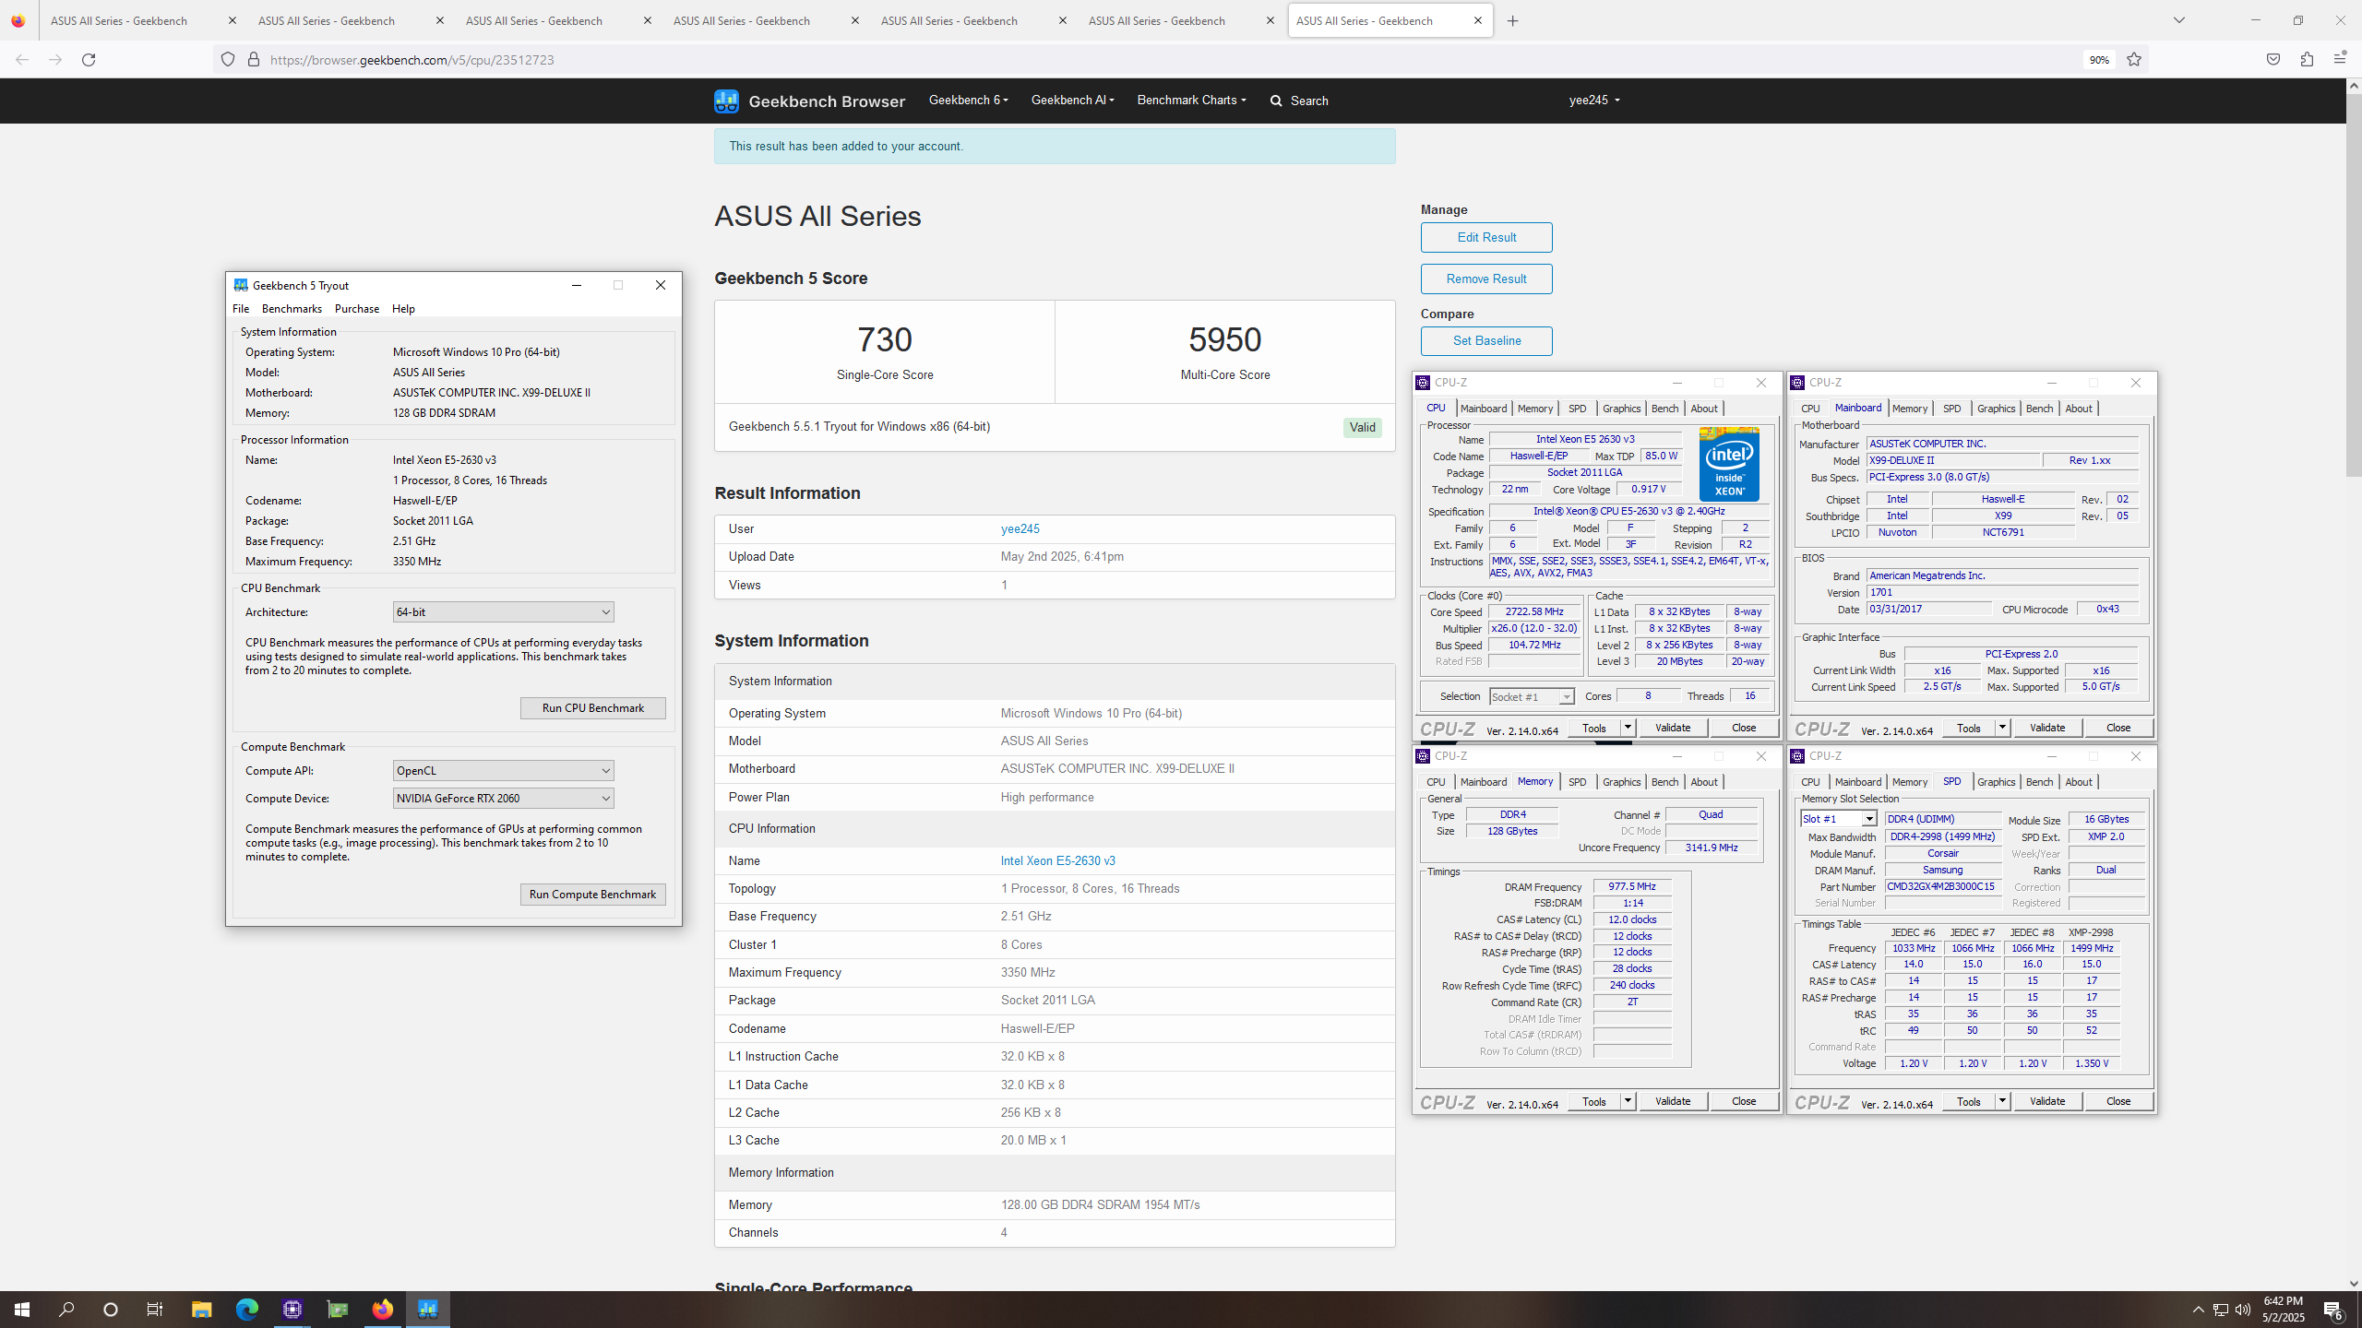
Task: Click the taskbar clock showing 6:42 PM
Action: point(2283,1310)
